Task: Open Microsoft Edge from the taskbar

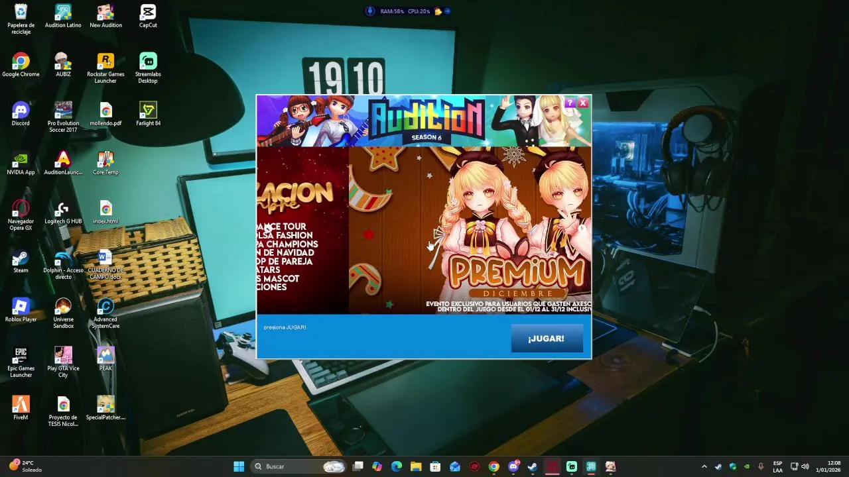Action: [x=397, y=466]
